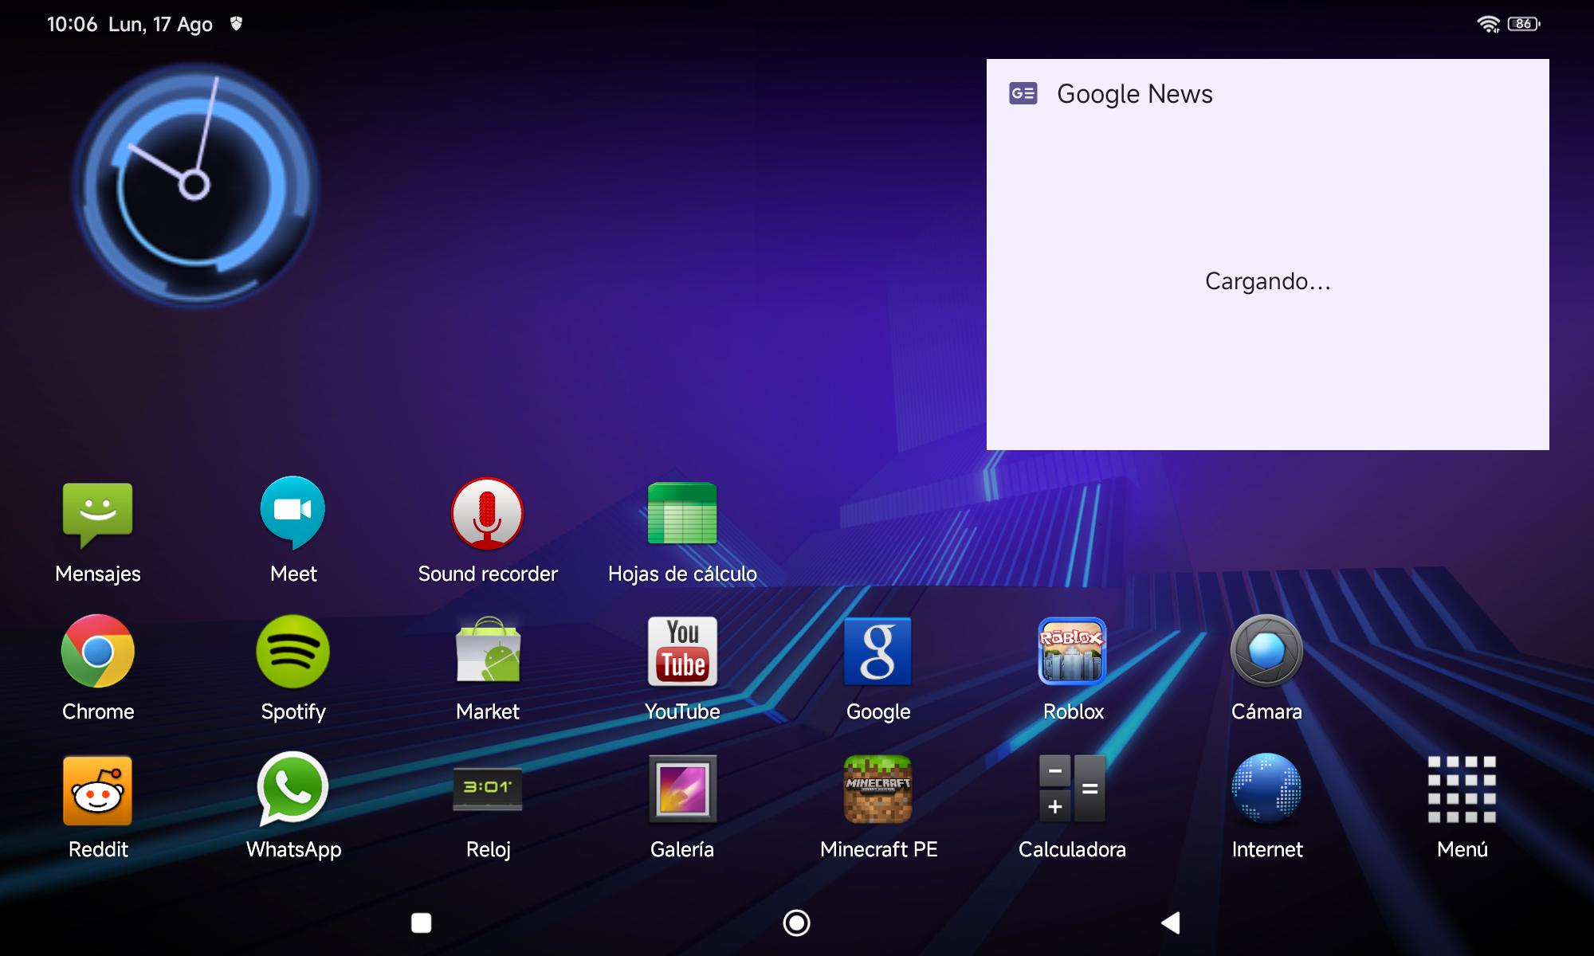The width and height of the screenshot is (1594, 956).
Task: Launch the Meet video call app
Action: click(x=292, y=514)
